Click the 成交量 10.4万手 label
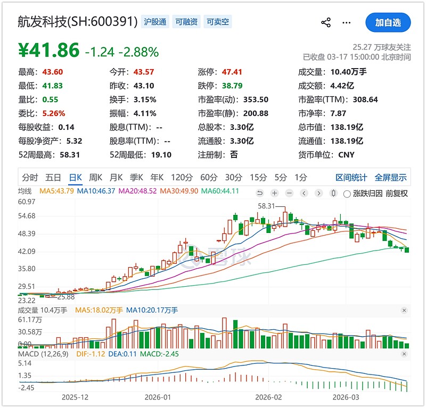The height and width of the screenshot is (408, 426). 43,310
